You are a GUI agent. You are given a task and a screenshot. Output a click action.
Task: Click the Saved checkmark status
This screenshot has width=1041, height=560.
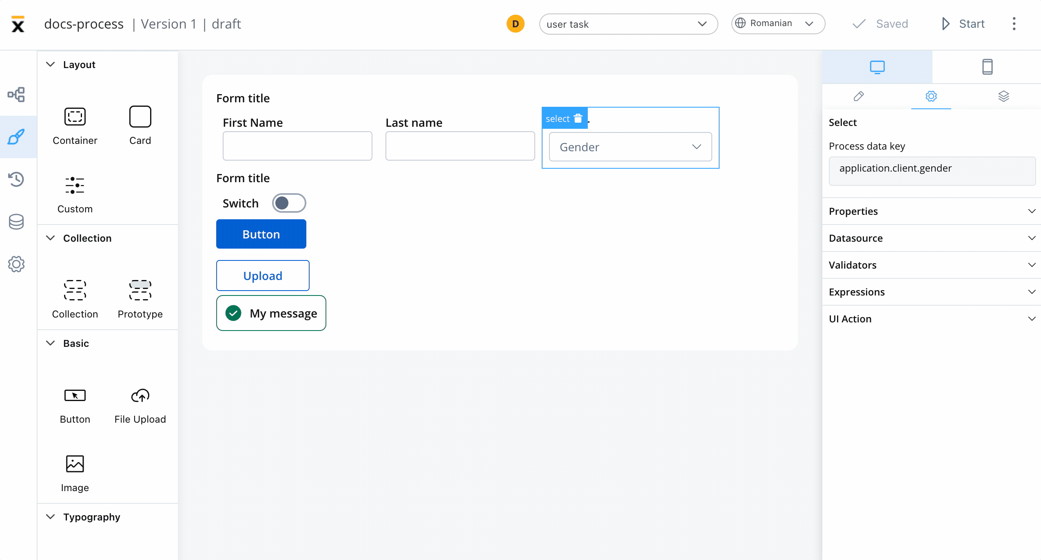pyautogui.click(x=880, y=24)
